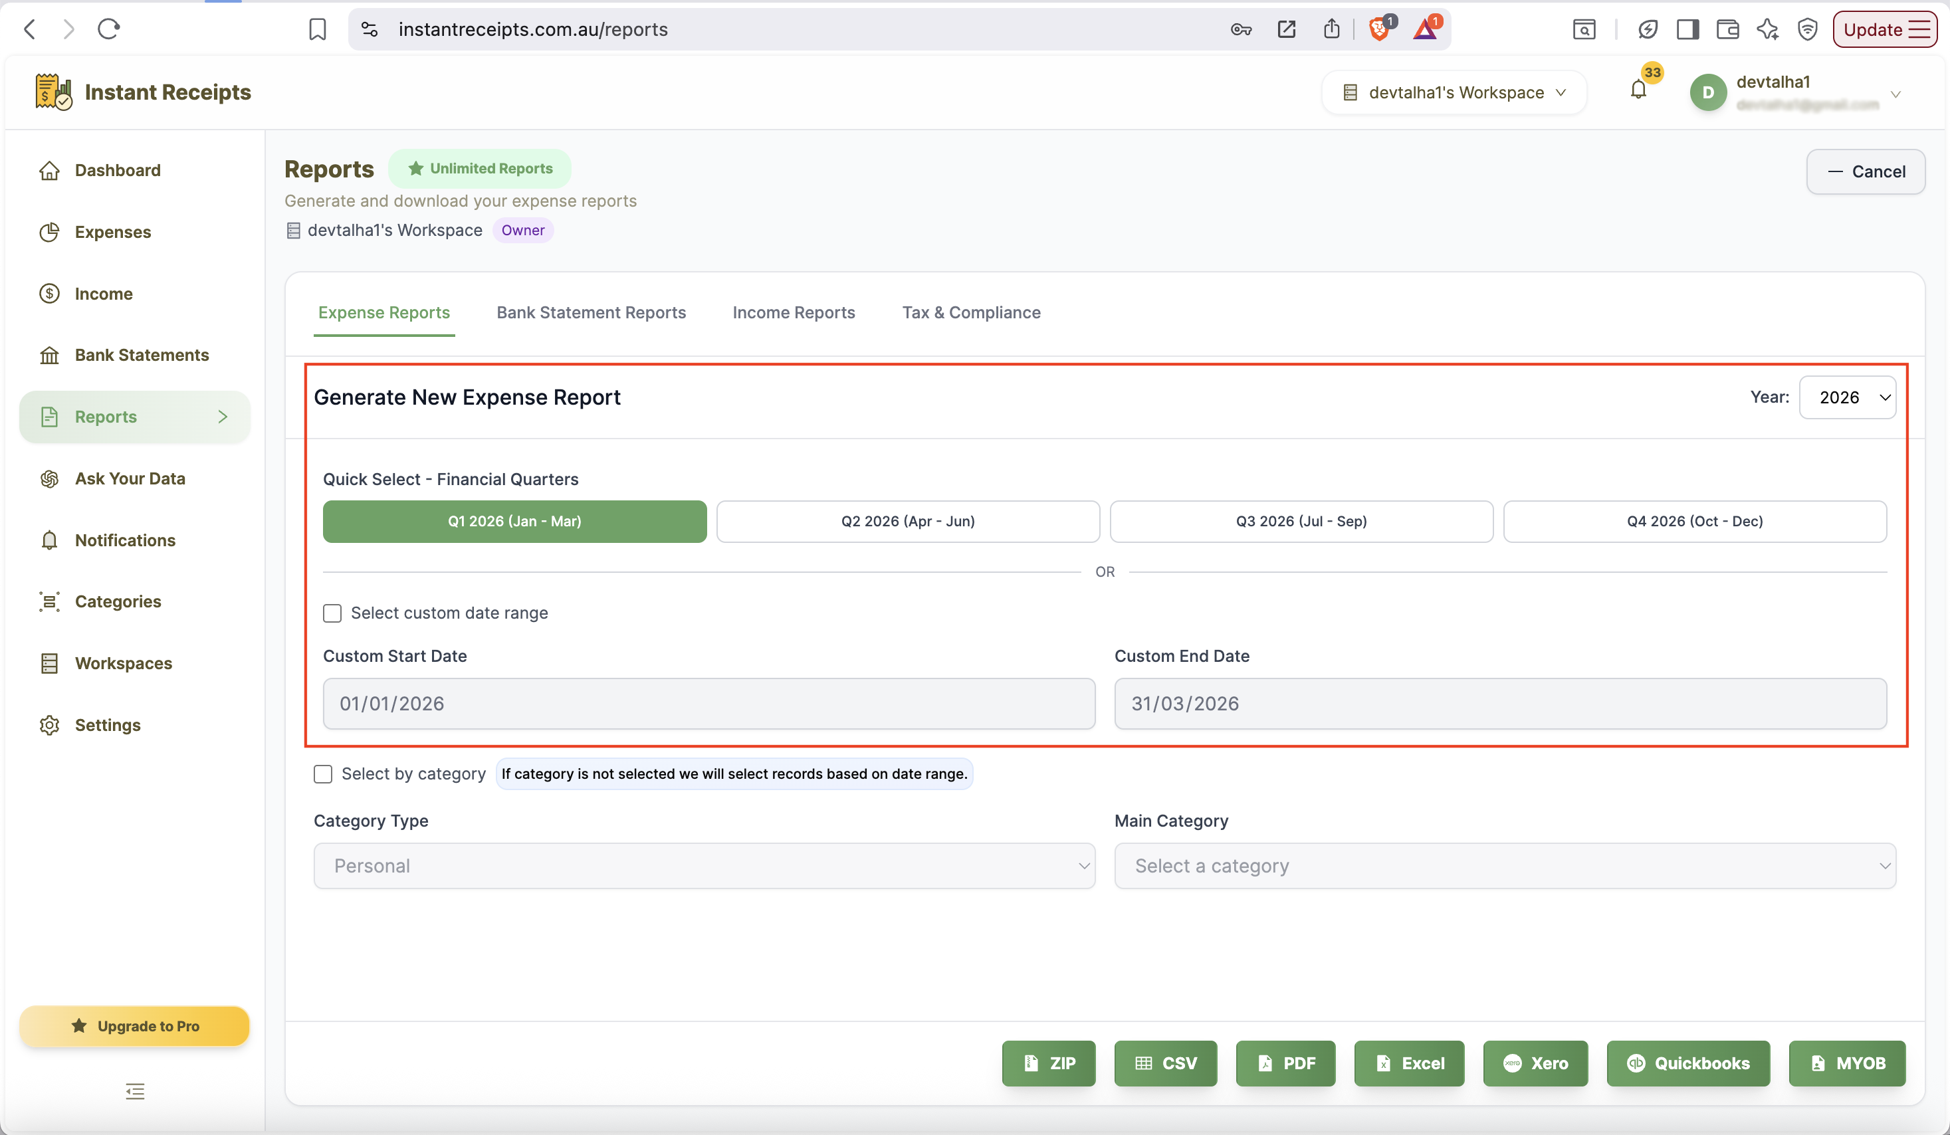Open Categories from the sidebar
This screenshot has width=1950, height=1135.
[x=135, y=602]
